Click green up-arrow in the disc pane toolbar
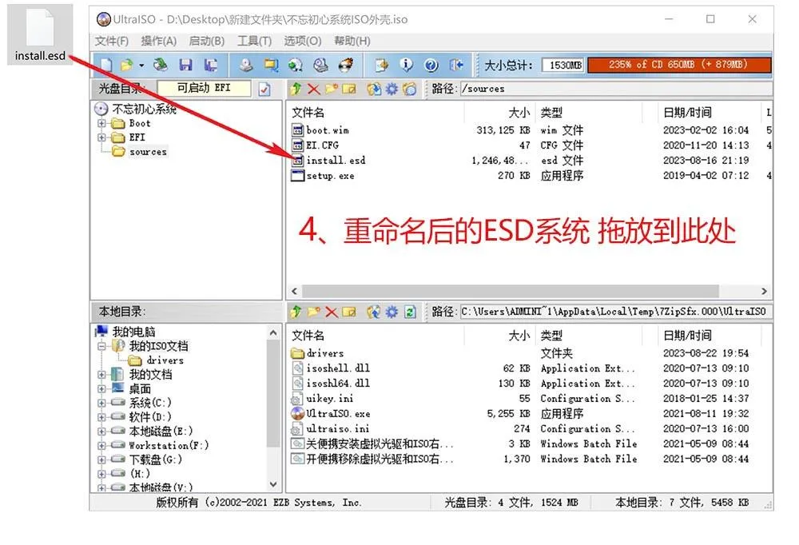 pyautogui.click(x=296, y=89)
